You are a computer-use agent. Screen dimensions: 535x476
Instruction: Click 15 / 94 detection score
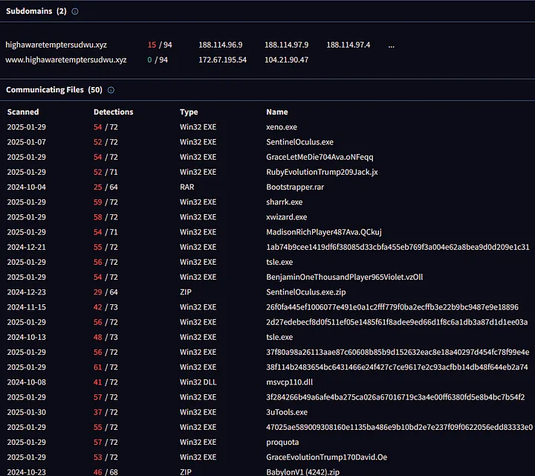pos(160,45)
